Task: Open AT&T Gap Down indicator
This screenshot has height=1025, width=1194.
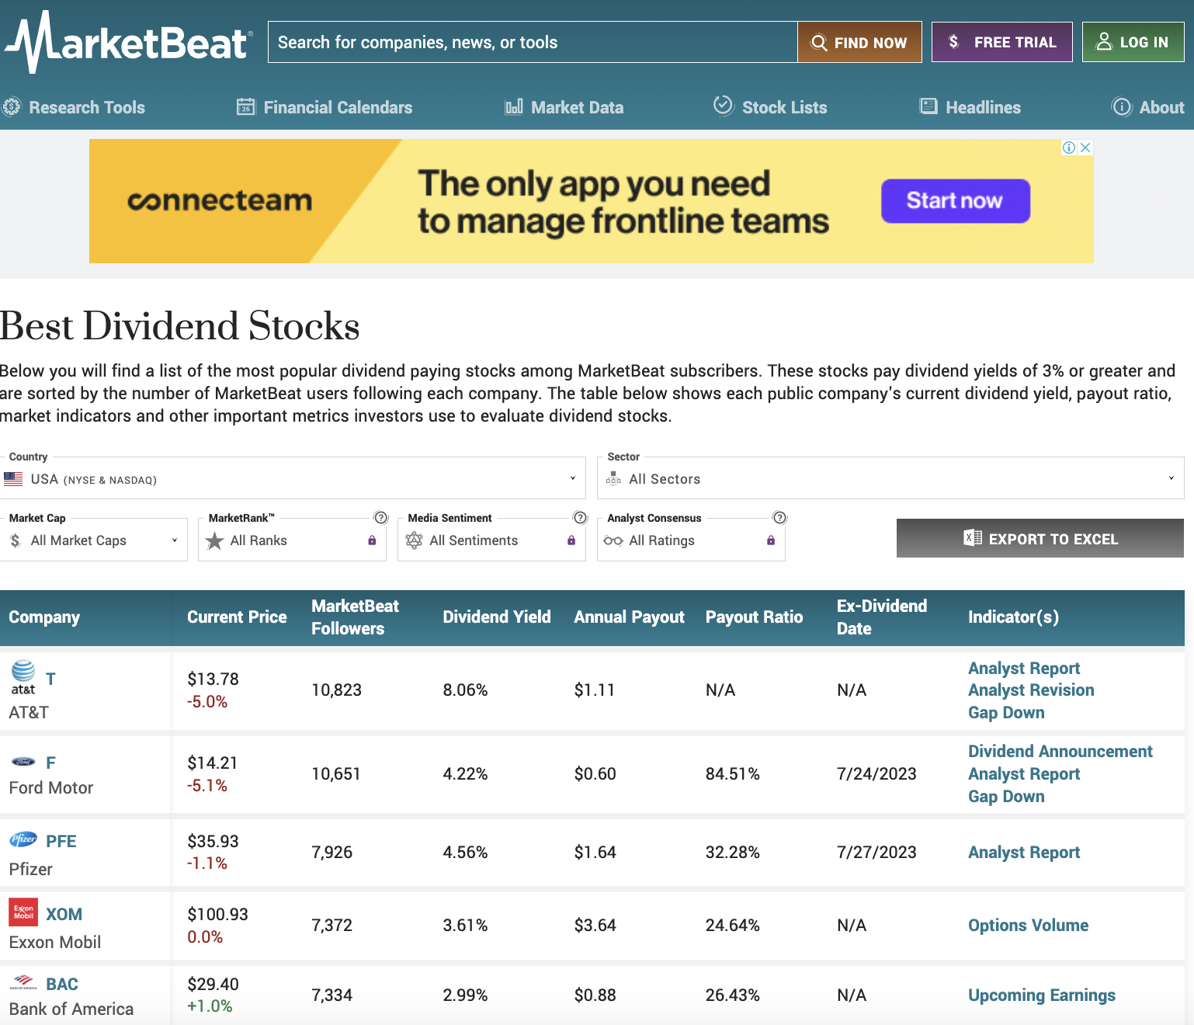Action: tap(1006, 713)
